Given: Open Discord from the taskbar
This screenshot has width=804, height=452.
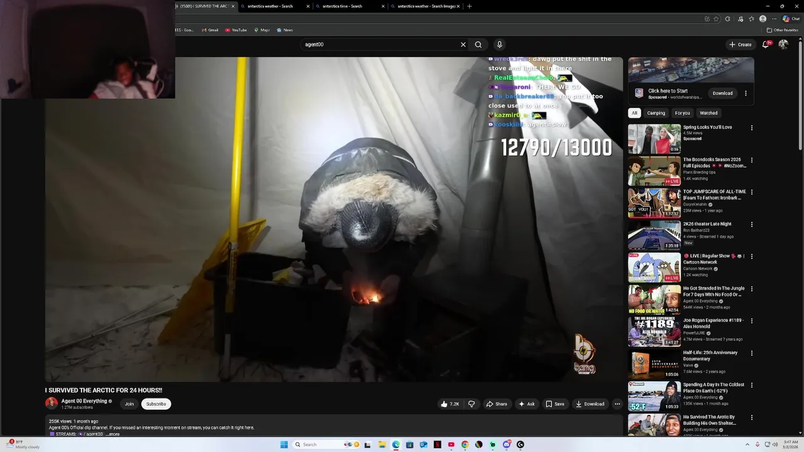Looking at the screenshot, I should (506, 444).
